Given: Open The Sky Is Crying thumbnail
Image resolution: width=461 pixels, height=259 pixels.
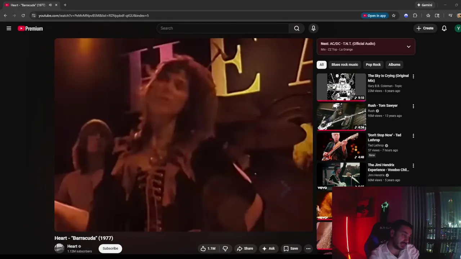Looking at the screenshot, I should 341,87.
